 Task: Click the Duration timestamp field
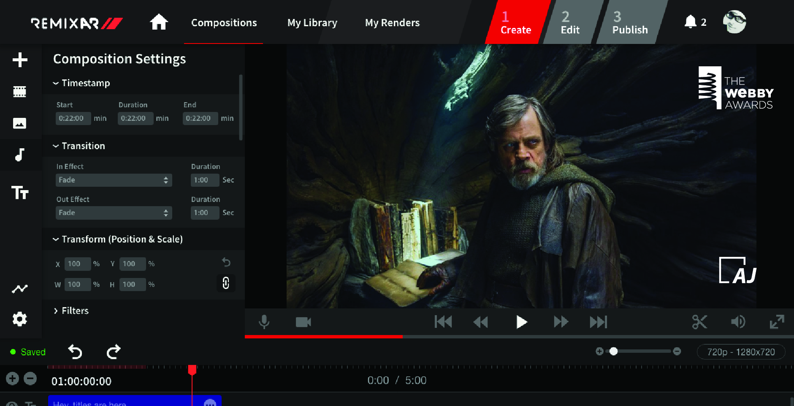pyautogui.click(x=135, y=118)
